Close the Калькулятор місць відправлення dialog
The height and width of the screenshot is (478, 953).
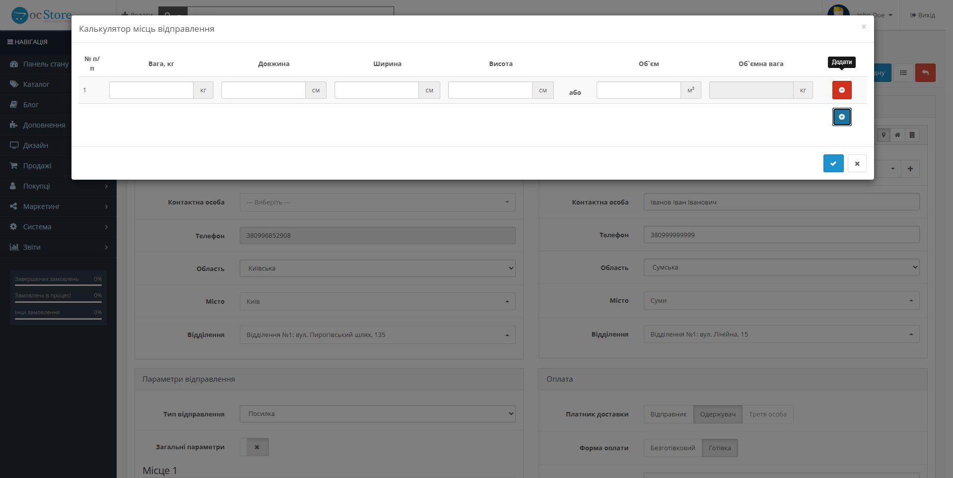click(864, 27)
